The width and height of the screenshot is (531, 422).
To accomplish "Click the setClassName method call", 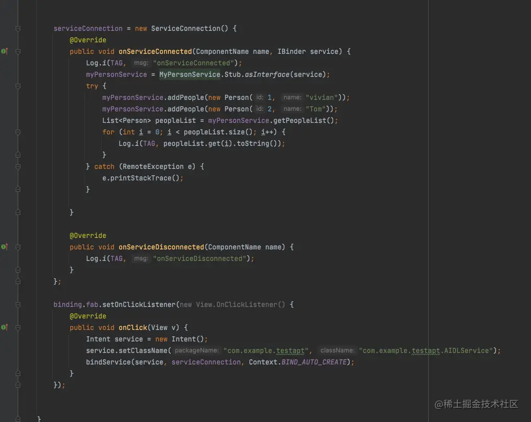I will pos(143,350).
